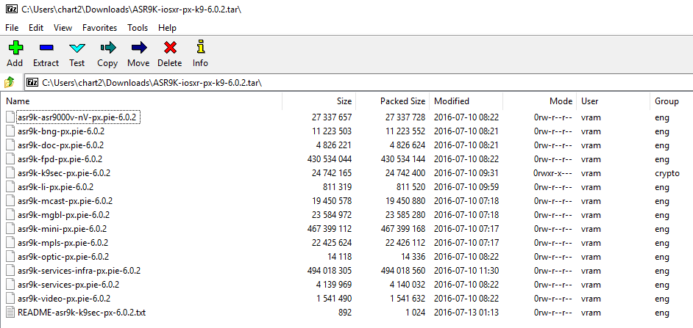Sort by Modified column header

[452, 101]
